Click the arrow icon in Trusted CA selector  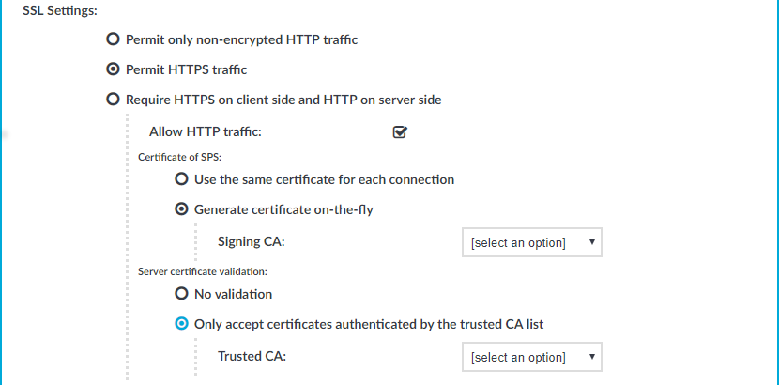[x=591, y=357]
